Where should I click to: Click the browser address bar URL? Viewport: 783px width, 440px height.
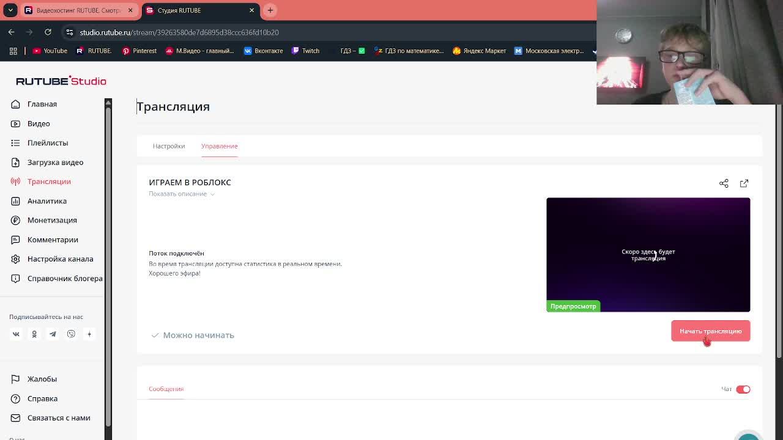[179, 32]
